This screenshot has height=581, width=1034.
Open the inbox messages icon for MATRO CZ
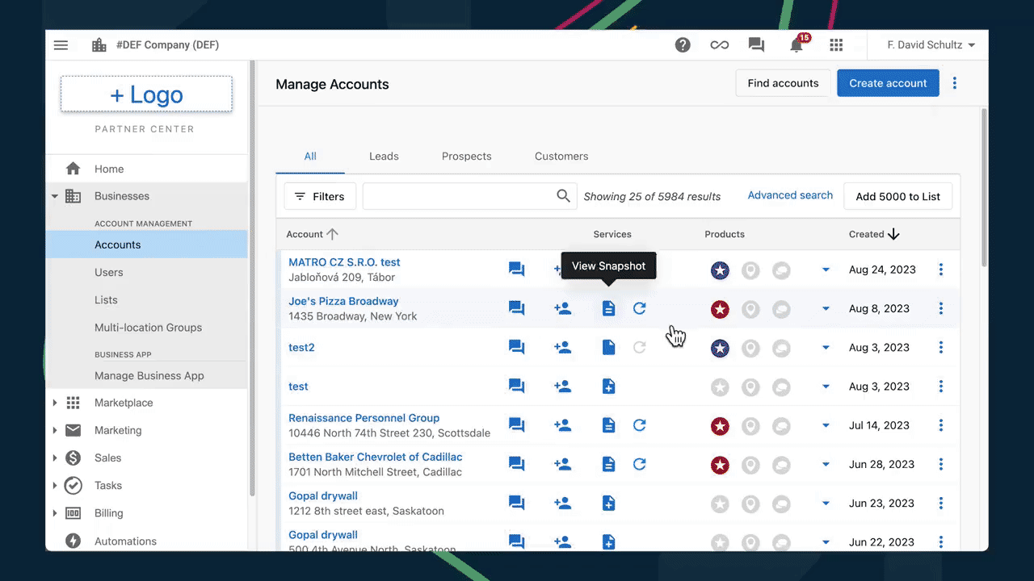click(x=516, y=269)
